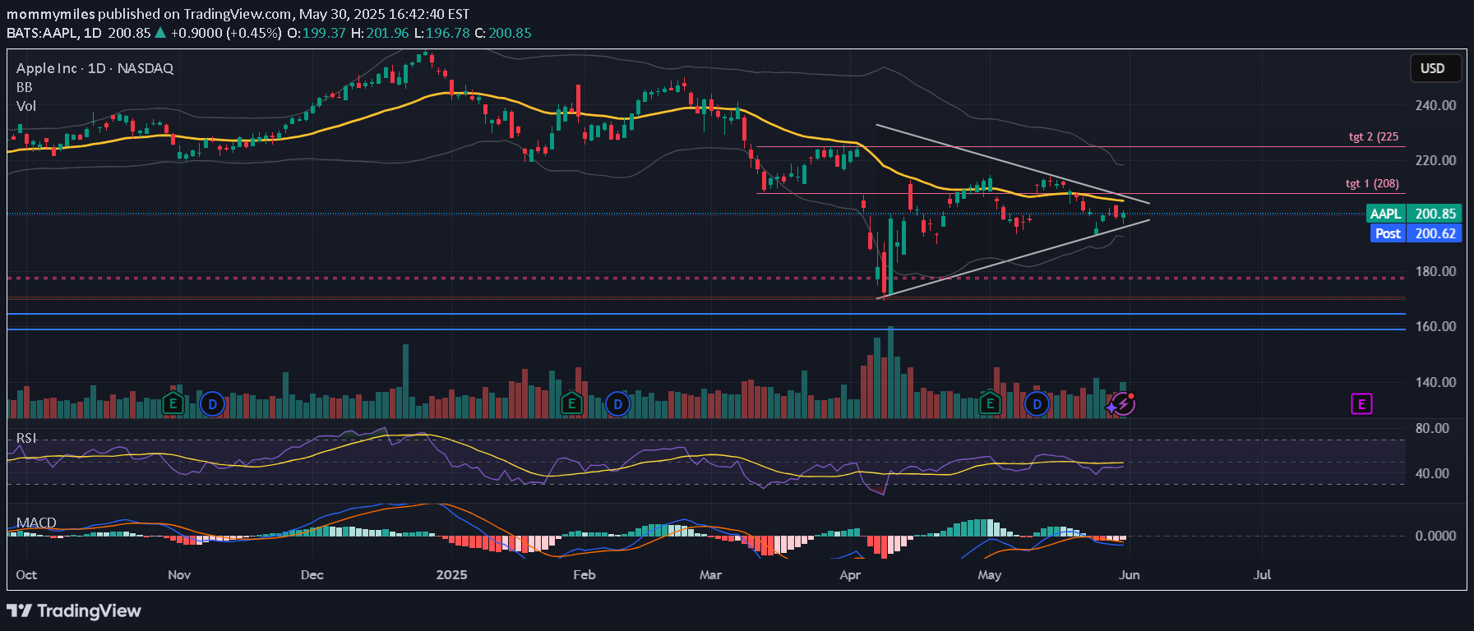
Task: Click the 240.00 price axis label
Action: tap(1435, 105)
